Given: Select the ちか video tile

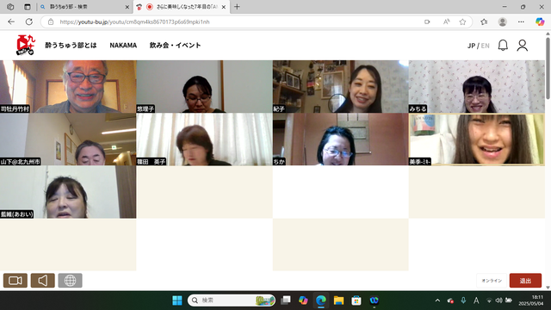Looking at the screenshot, I should pos(341,139).
